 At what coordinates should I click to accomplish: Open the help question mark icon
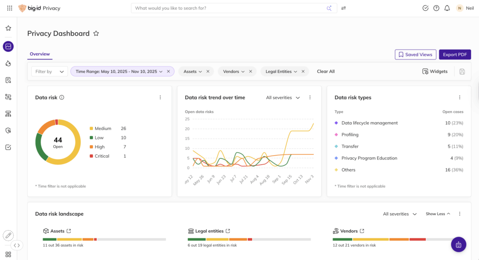click(436, 8)
